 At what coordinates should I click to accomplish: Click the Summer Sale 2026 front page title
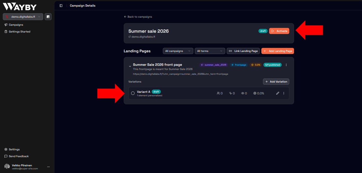coord(157,65)
